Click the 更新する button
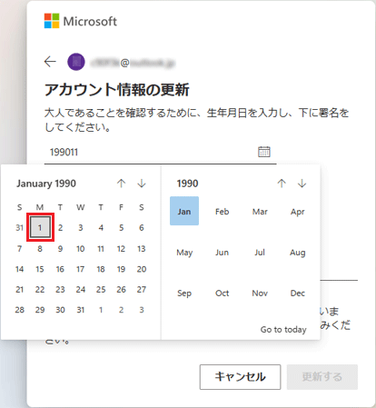376x408 pixels. point(322,377)
